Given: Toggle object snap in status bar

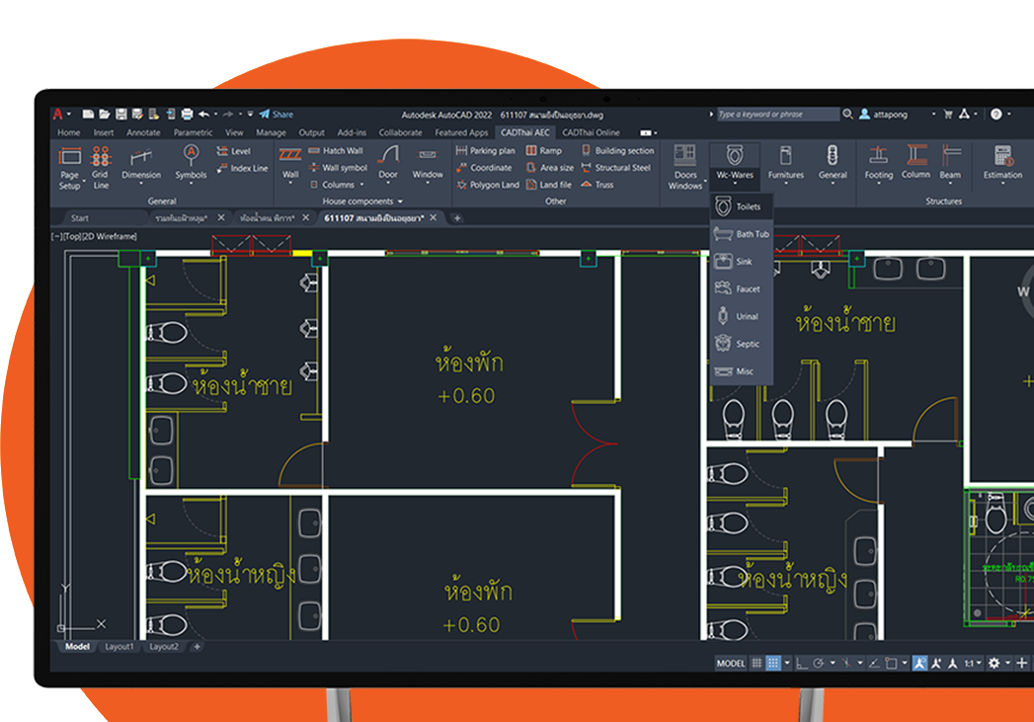Looking at the screenshot, I should [891, 664].
